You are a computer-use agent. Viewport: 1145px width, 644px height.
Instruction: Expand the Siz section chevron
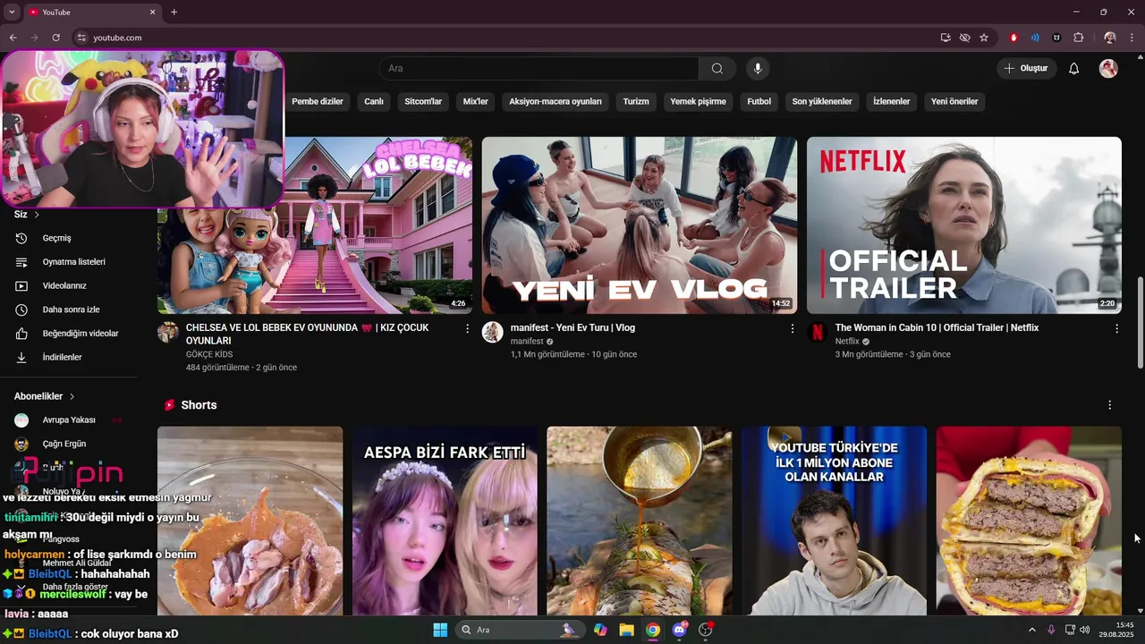click(37, 215)
